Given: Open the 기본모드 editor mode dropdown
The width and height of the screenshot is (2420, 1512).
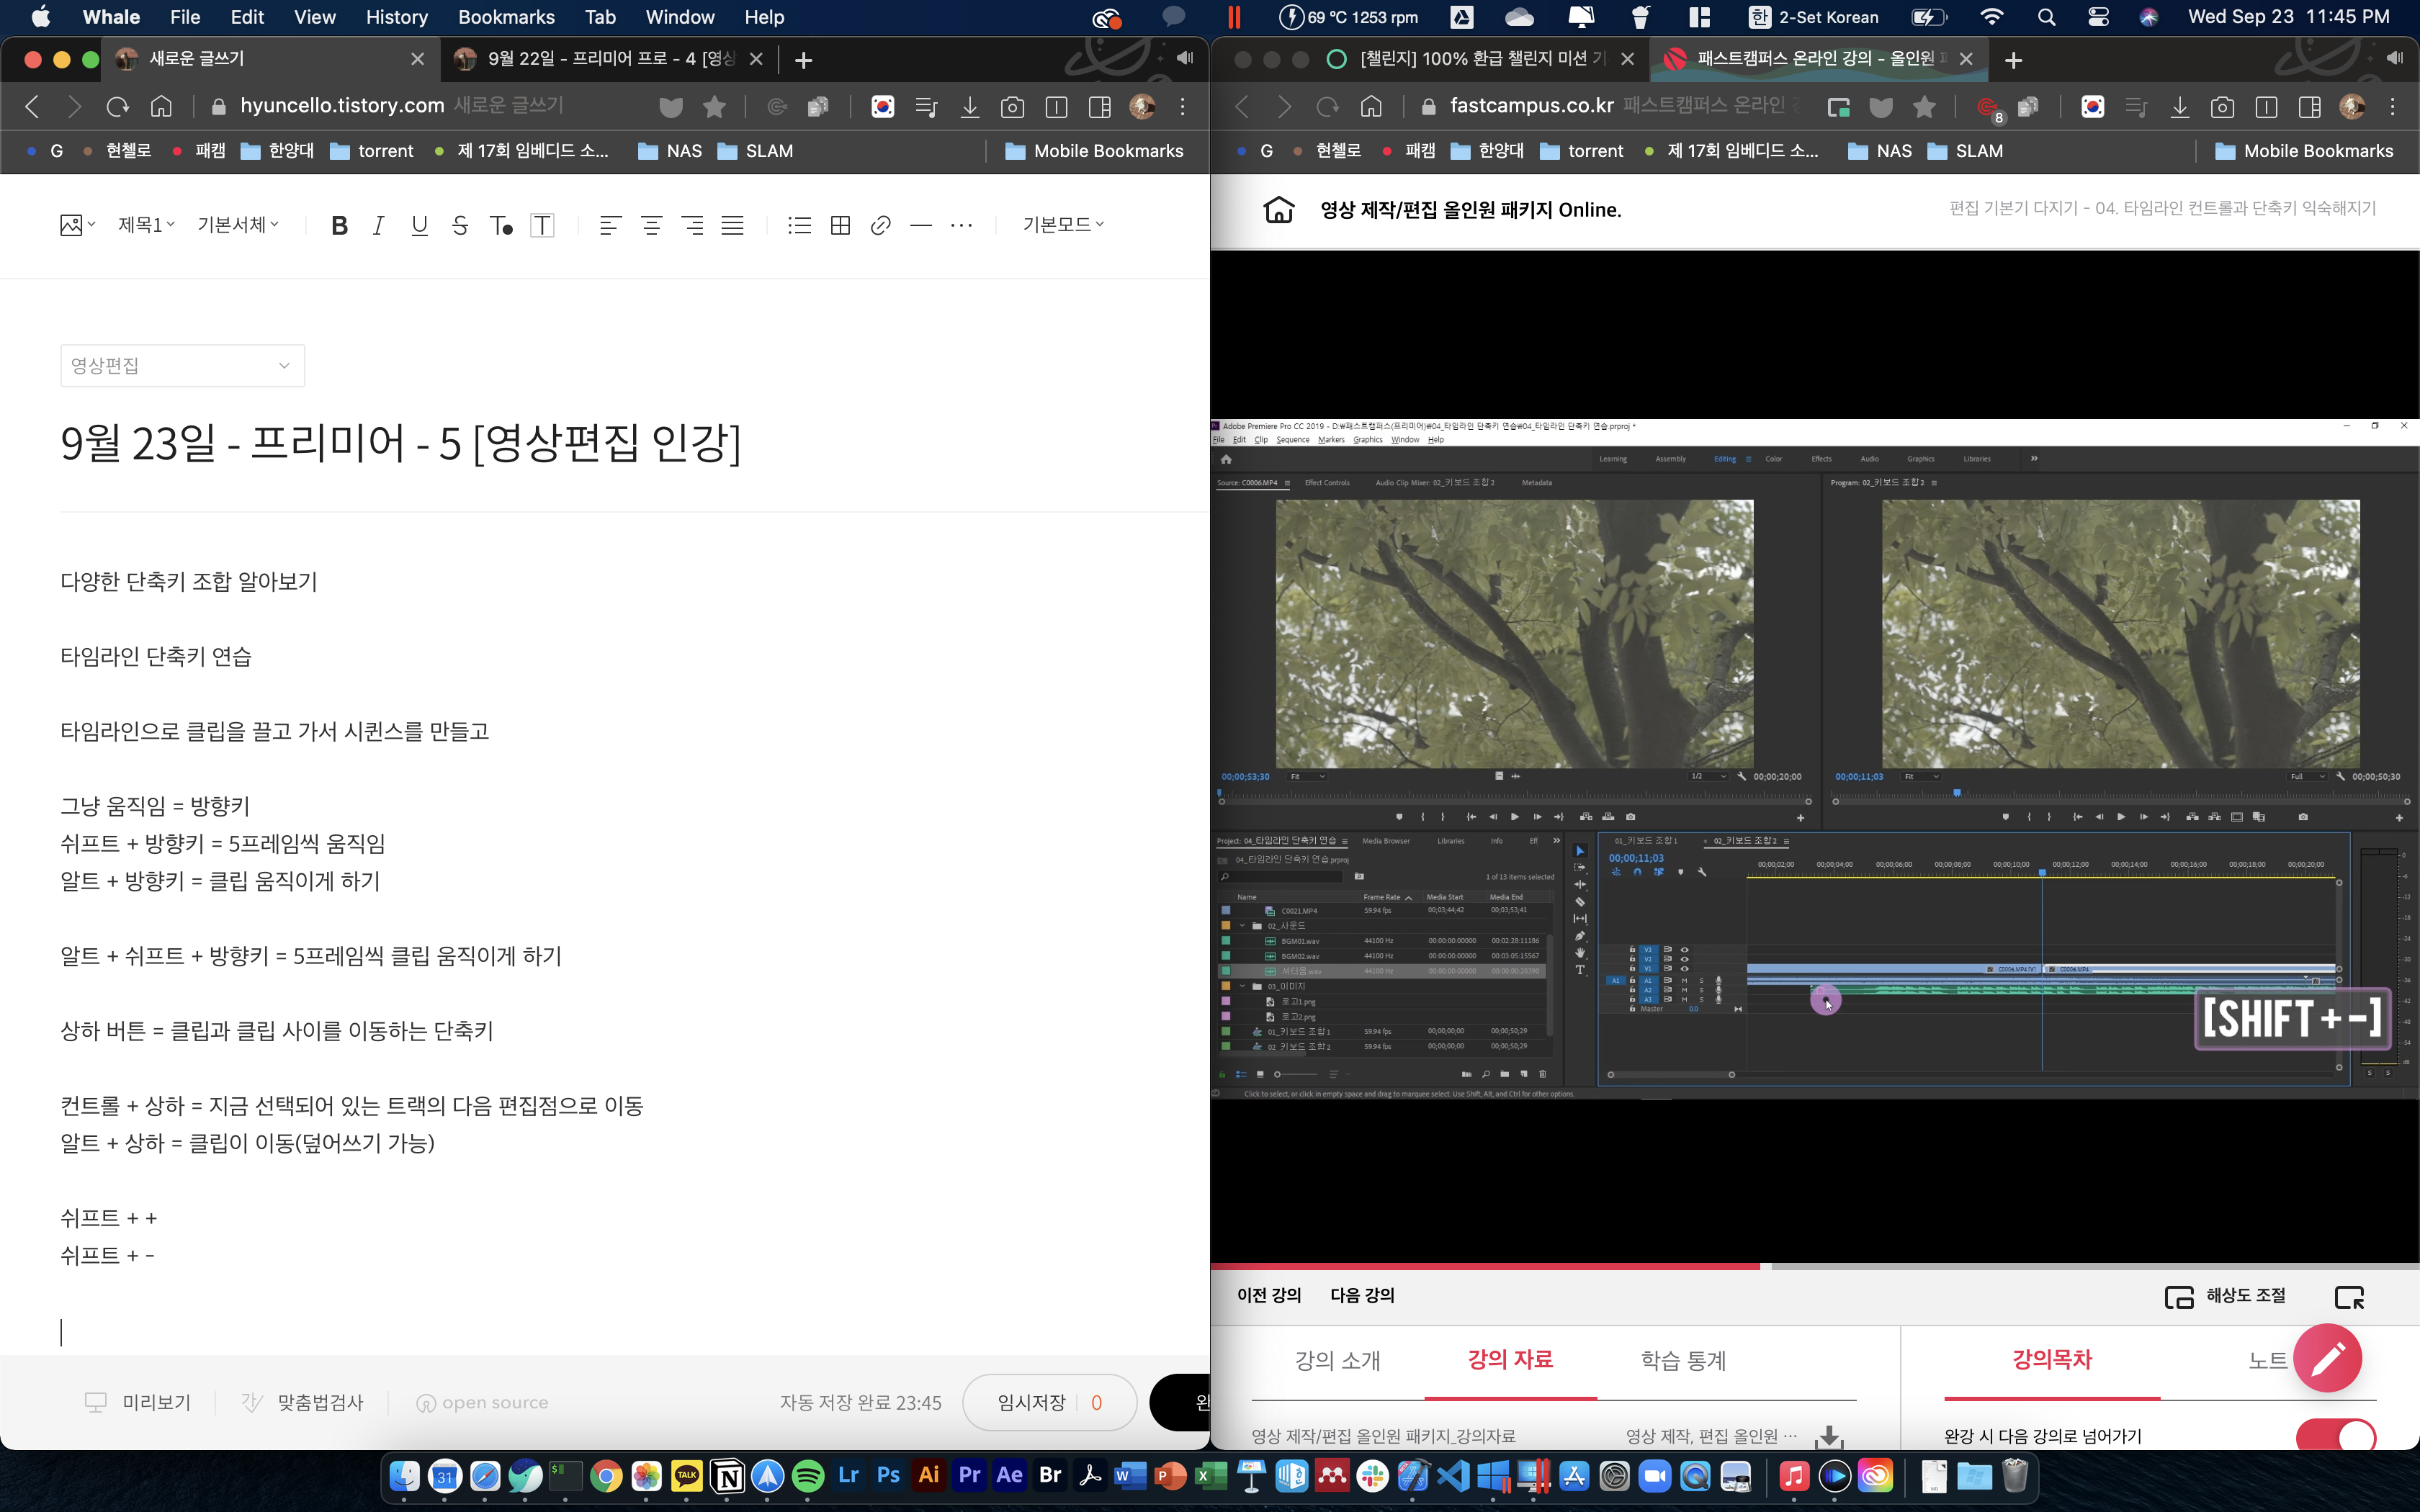Looking at the screenshot, I should [1062, 225].
